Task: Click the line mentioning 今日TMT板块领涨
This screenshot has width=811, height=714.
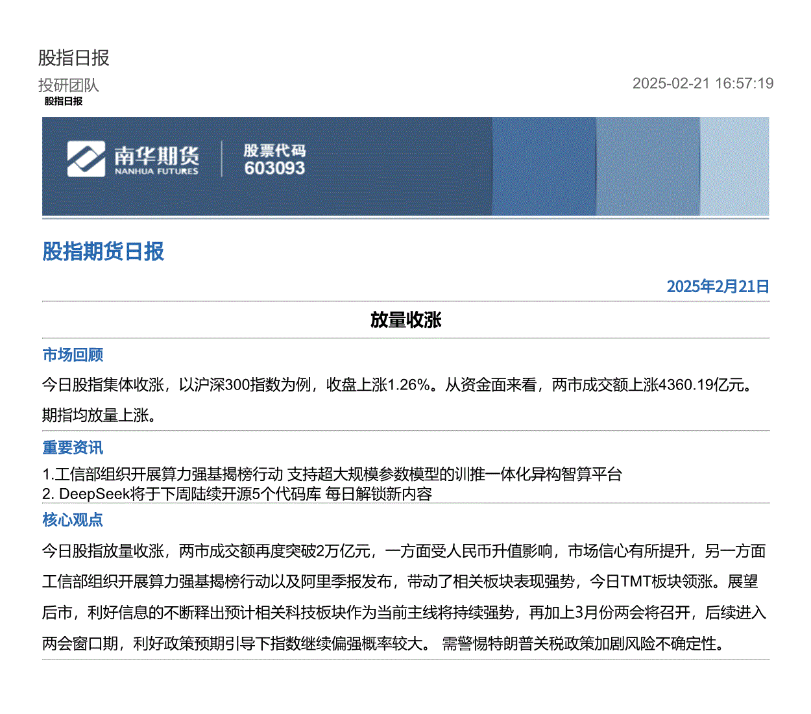Action: [400, 582]
